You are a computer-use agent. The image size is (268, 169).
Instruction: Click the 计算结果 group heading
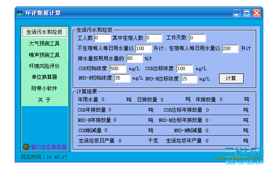[x=86, y=92]
